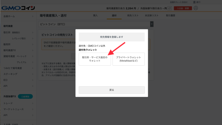The image size is (222, 125).
Task: Click the 暗号資産 sidebar section heading
Action: 8,26
